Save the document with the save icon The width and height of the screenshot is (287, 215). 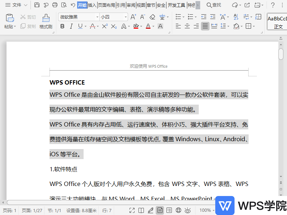(x=37, y=5)
